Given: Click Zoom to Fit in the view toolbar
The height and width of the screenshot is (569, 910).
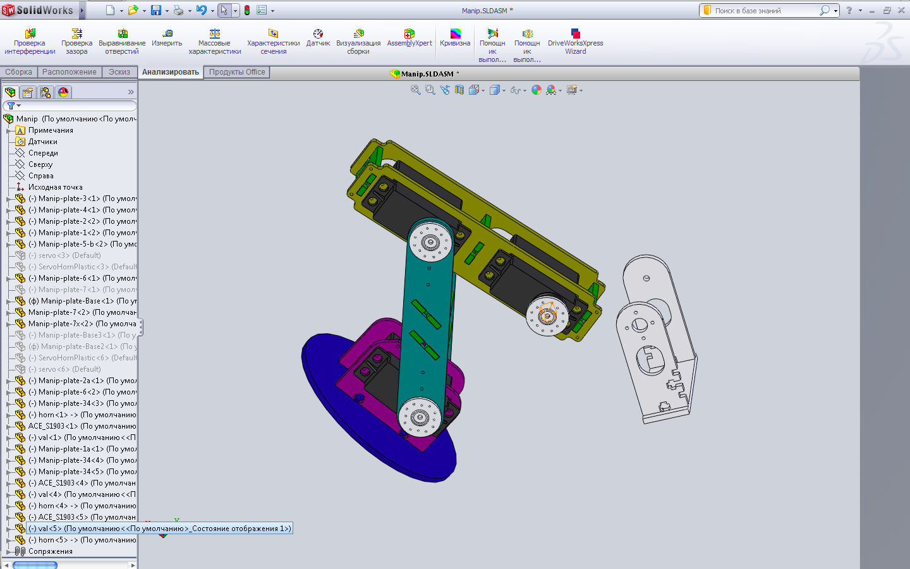Looking at the screenshot, I should click(416, 90).
